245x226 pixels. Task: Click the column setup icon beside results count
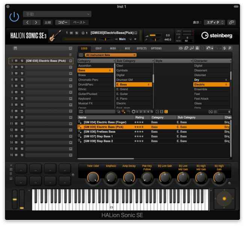pos(215,111)
